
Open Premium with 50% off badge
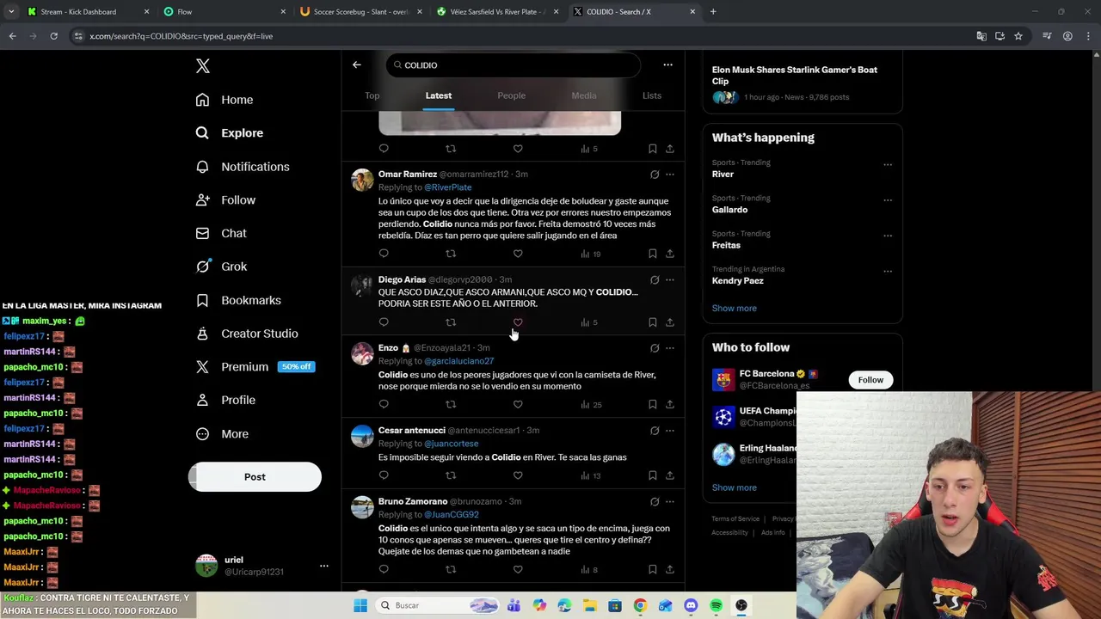click(255, 366)
